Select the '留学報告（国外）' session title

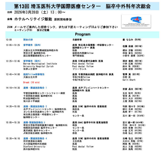pos(32,61)
